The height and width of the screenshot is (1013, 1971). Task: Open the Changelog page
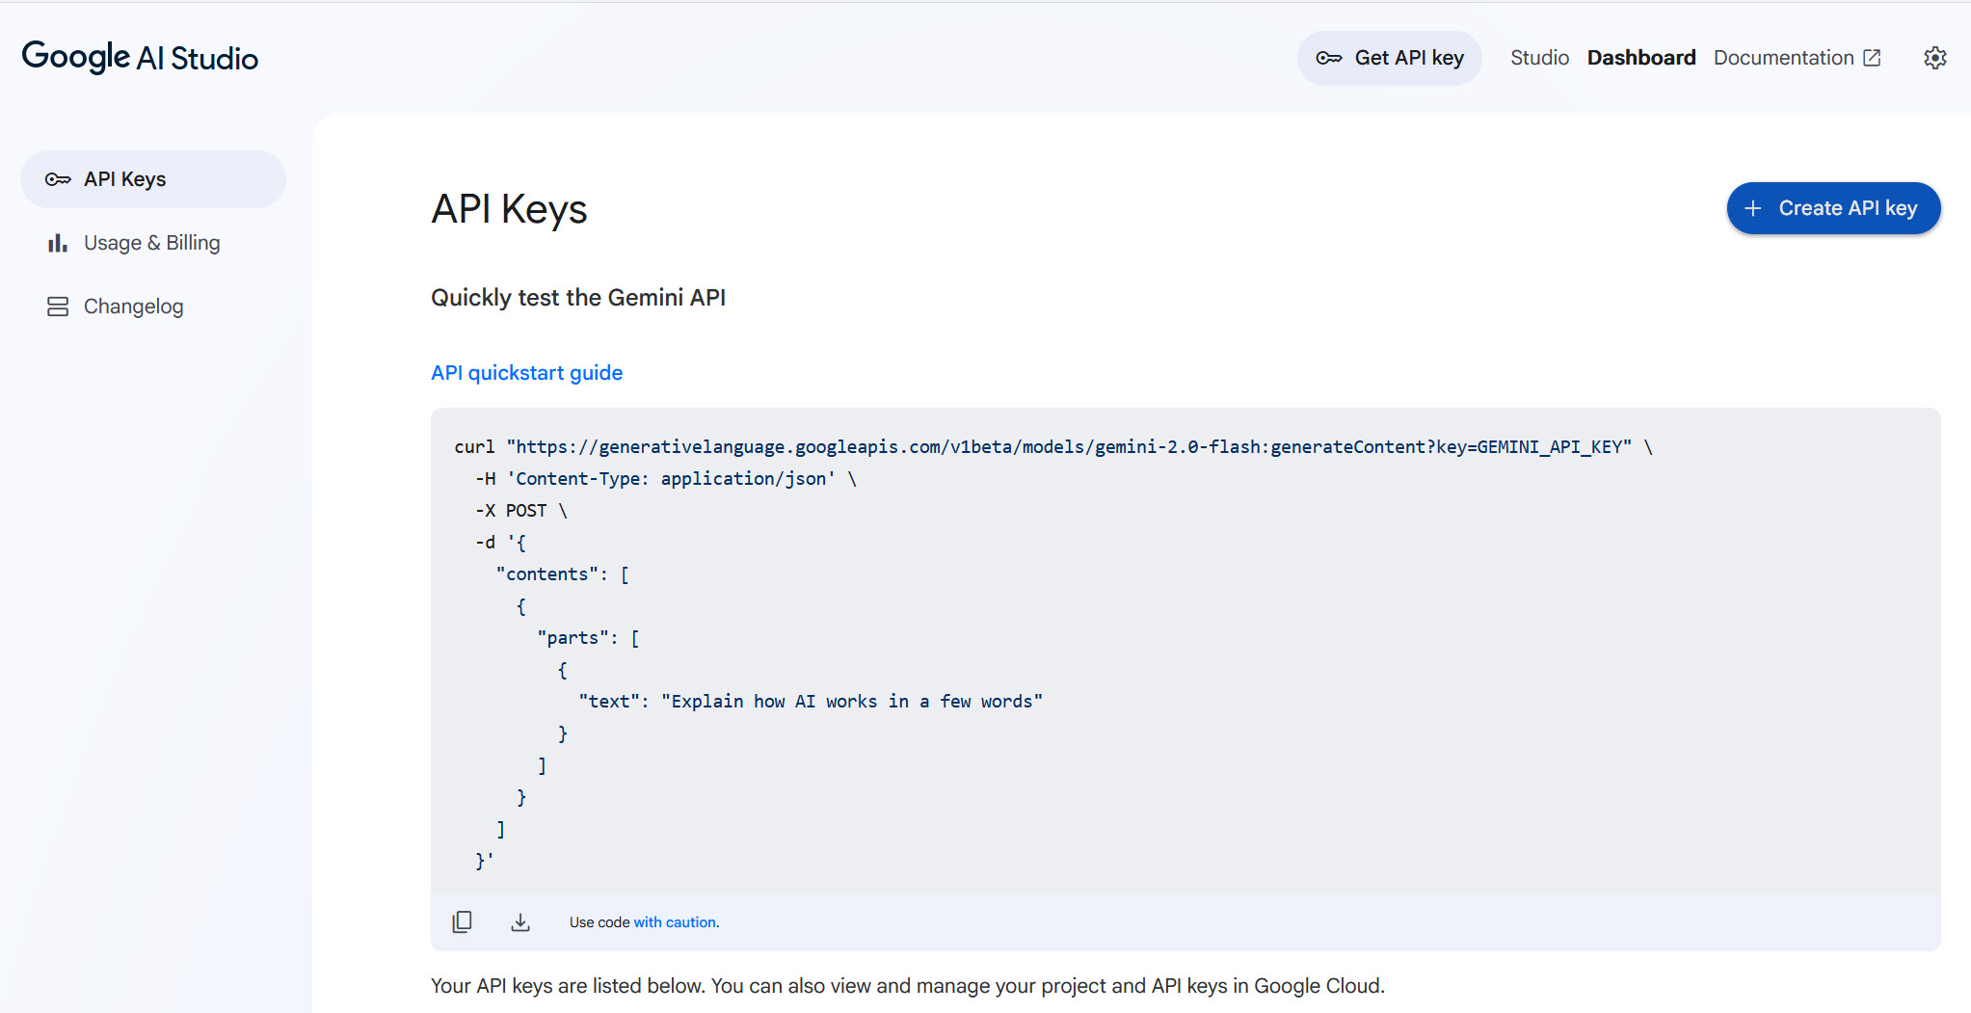pyautogui.click(x=134, y=306)
